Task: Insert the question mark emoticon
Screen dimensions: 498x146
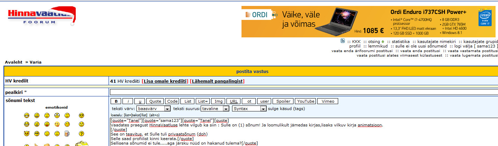Action: click(x=81, y=133)
